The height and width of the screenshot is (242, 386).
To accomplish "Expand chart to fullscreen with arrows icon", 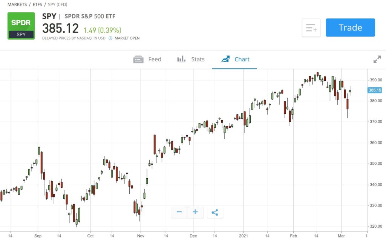I will point(377,59).
